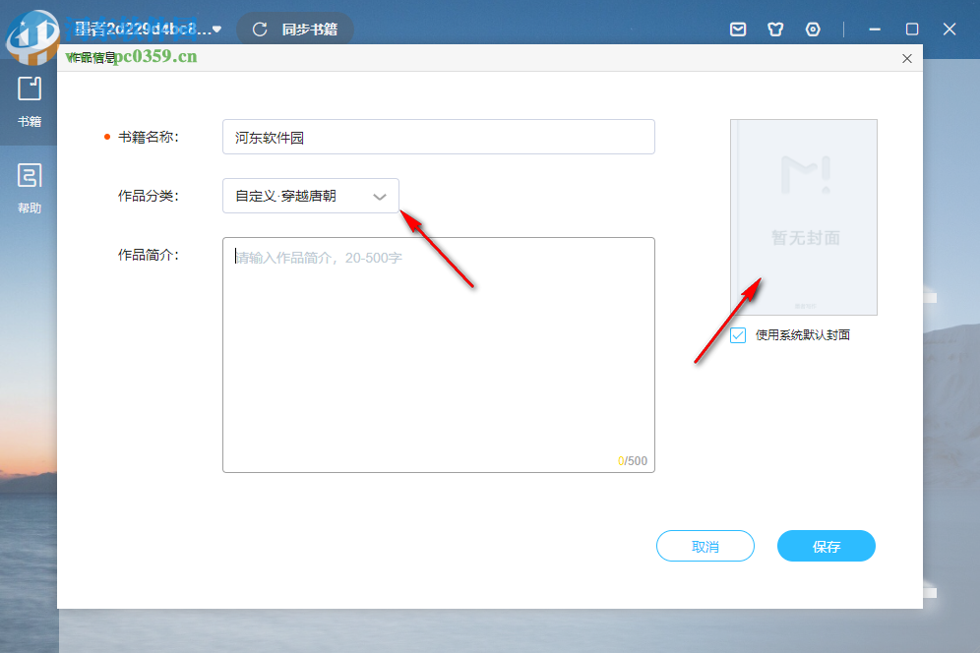Open the 作品分类 category dropdown
Viewport: 980px width, 653px height.
pyautogui.click(x=310, y=196)
